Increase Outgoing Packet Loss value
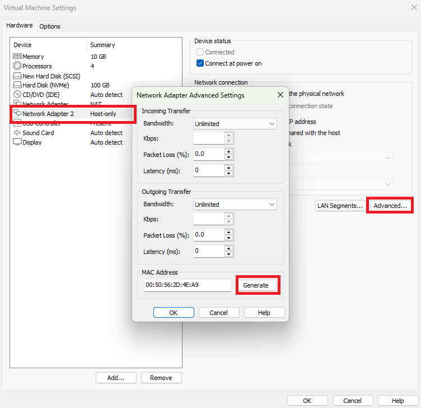The height and width of the screenshot is (408, 421). [x=229, y=232]
